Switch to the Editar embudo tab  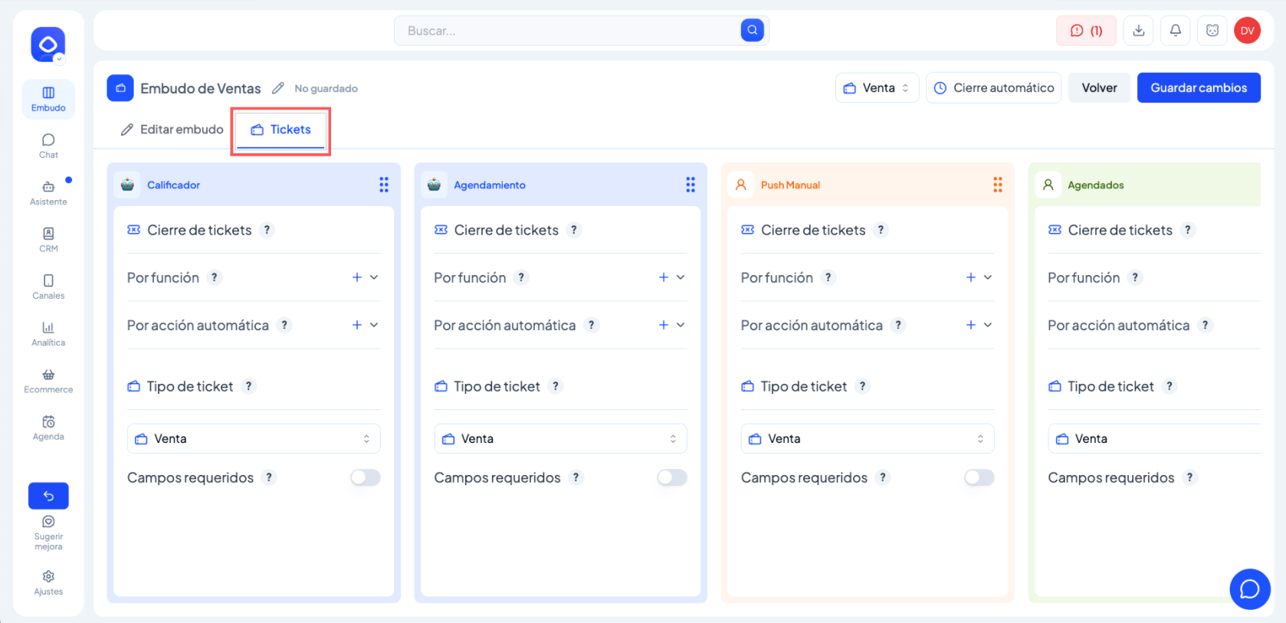pos(172,130)
